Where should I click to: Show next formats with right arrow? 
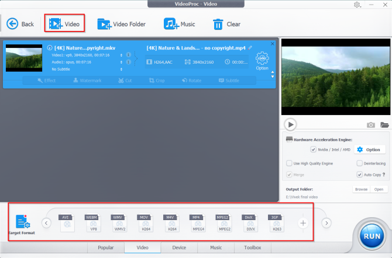326,223
